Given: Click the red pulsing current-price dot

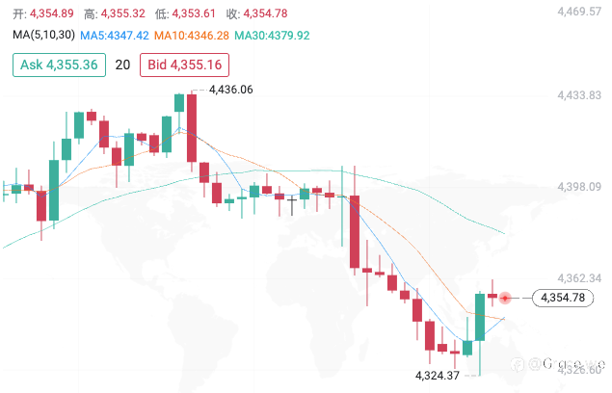Looking at the screenshot, I should [x=505, y=299].
